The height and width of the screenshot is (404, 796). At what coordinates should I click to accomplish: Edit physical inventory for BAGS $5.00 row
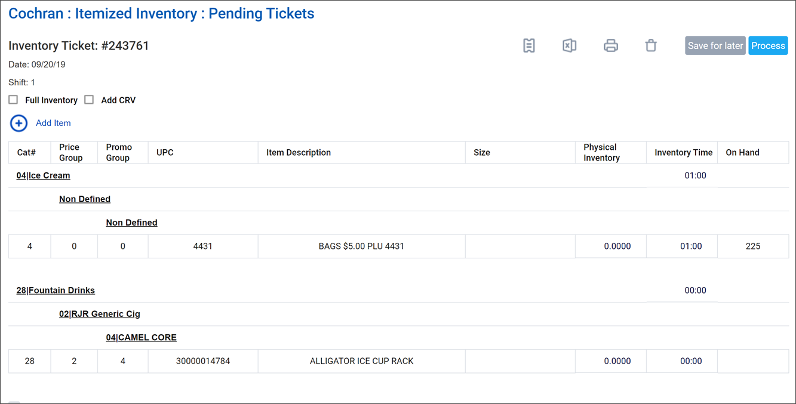point(617,246)
